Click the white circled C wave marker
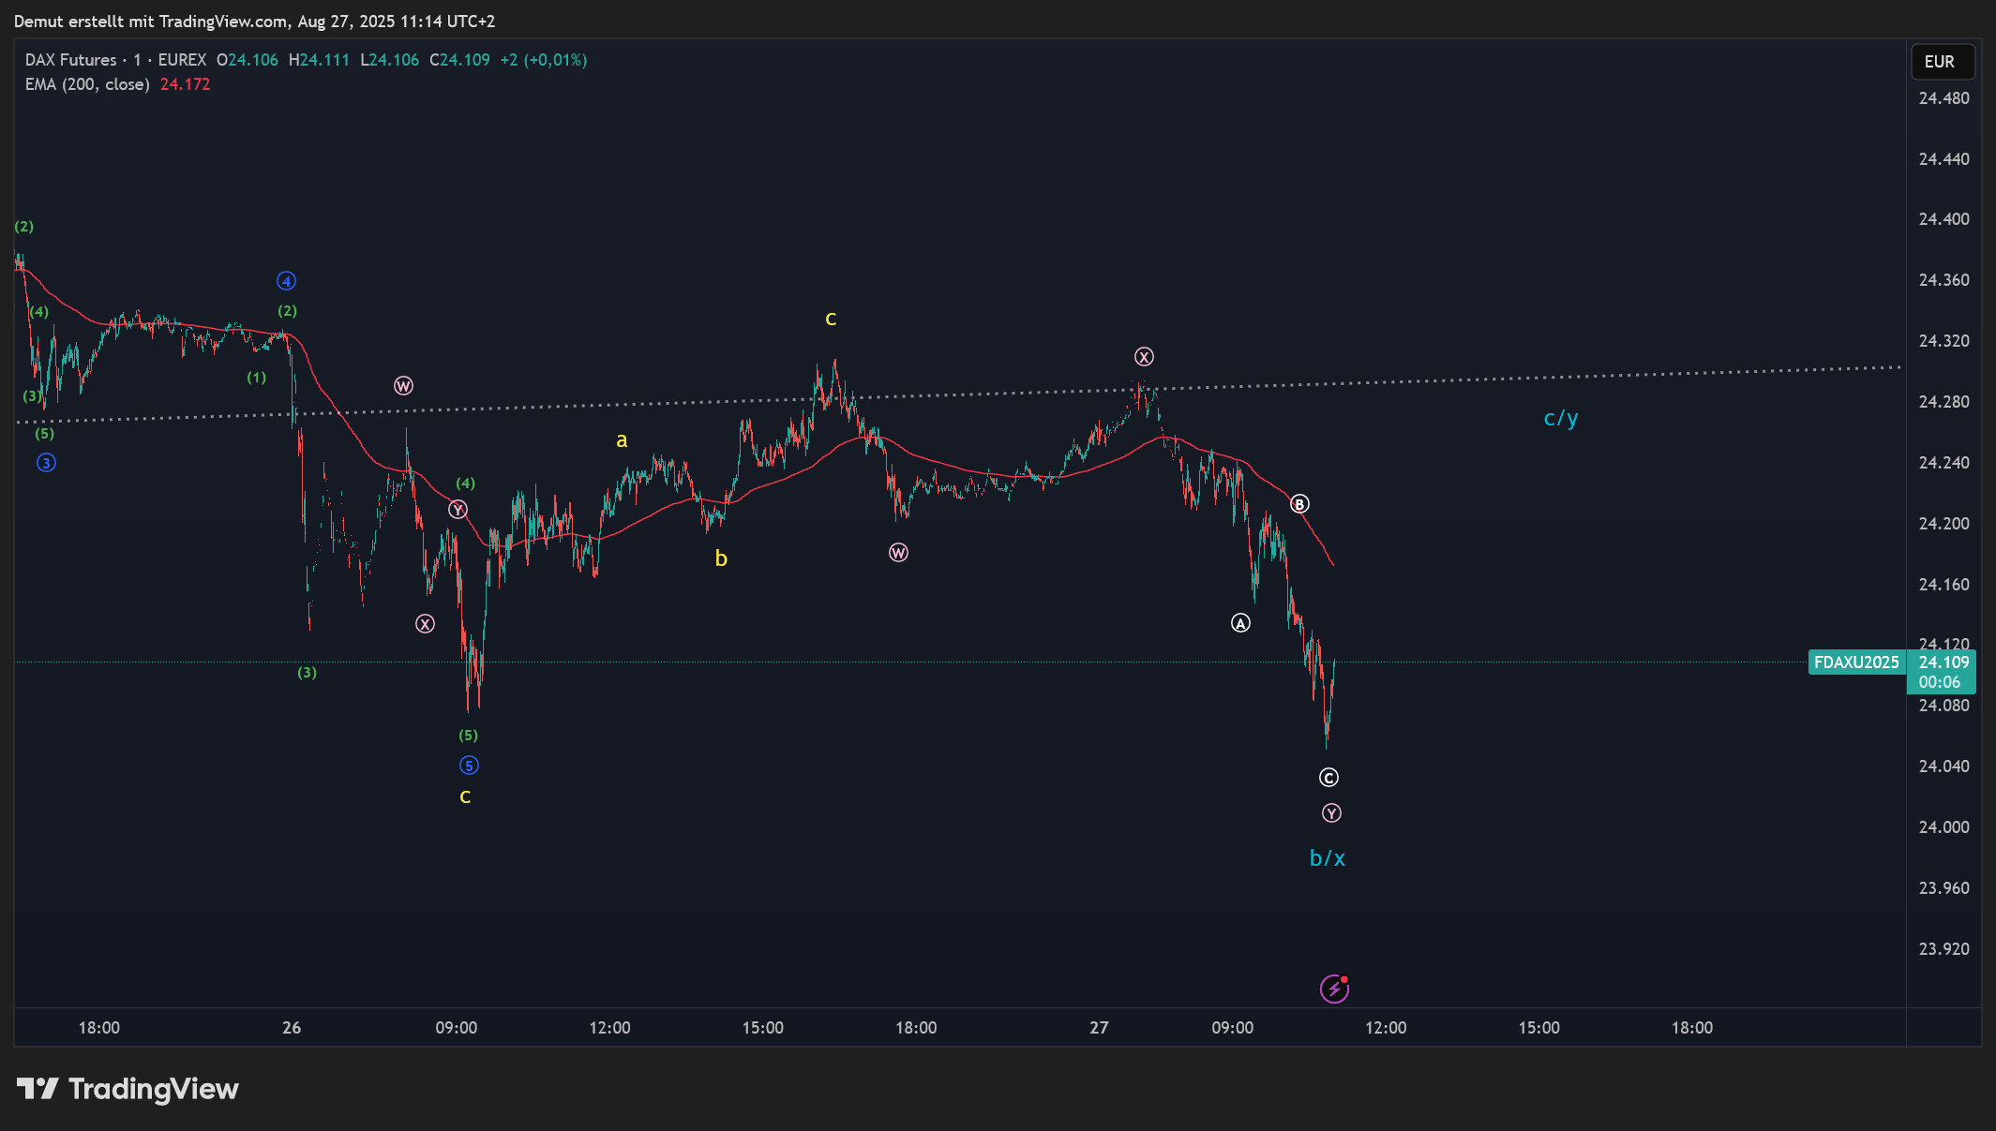 pos(1328,778)
